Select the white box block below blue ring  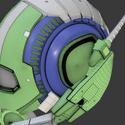tap(49, 102)
